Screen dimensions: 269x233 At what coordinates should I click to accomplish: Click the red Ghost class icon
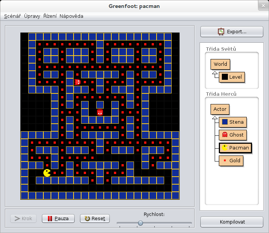(225, 135)
